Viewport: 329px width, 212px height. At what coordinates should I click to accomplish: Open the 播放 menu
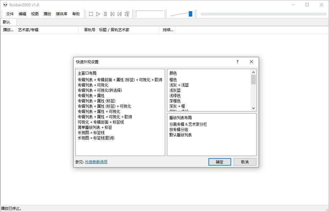pyautogui.click(x=47, y=14)
